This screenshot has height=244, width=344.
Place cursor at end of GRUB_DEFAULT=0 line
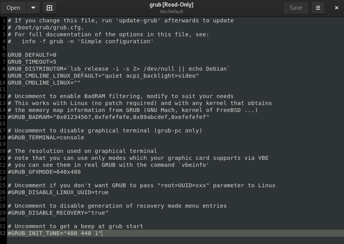point(56,55)
